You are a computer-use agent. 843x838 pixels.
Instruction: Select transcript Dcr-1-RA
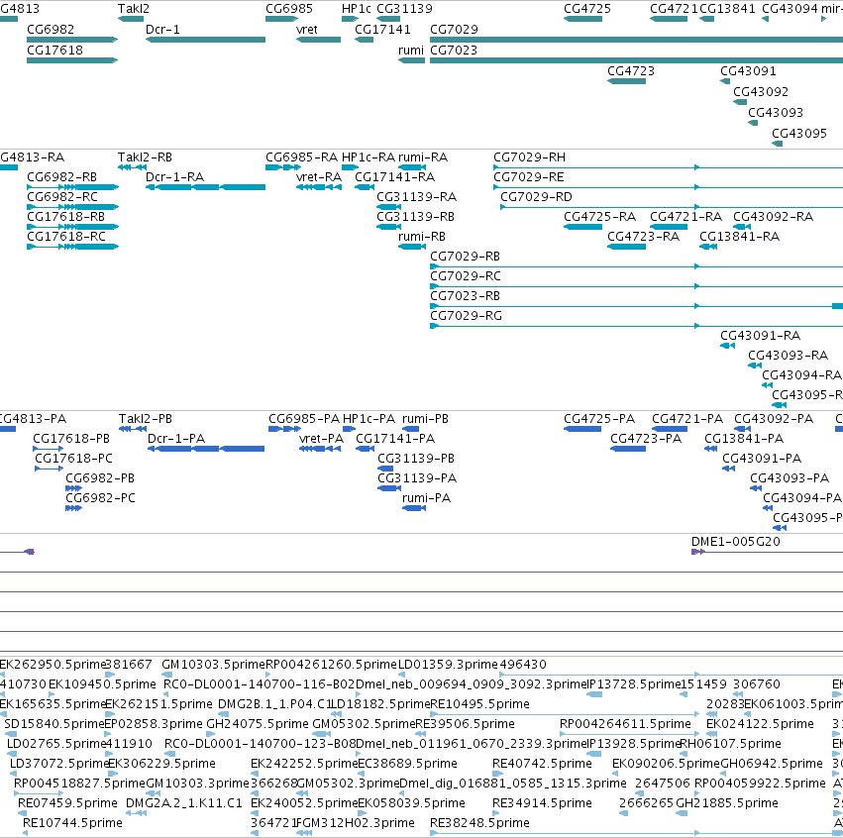click(205, 187)
